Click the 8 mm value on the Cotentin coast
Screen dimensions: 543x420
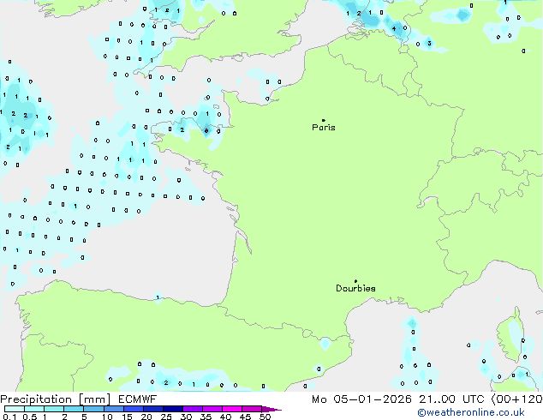coord(206,130)
